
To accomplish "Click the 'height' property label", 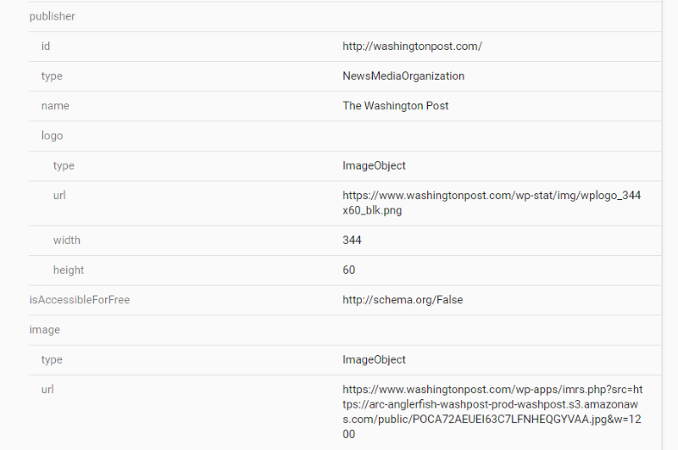I will pyautogui.click(x=69, y=270).
